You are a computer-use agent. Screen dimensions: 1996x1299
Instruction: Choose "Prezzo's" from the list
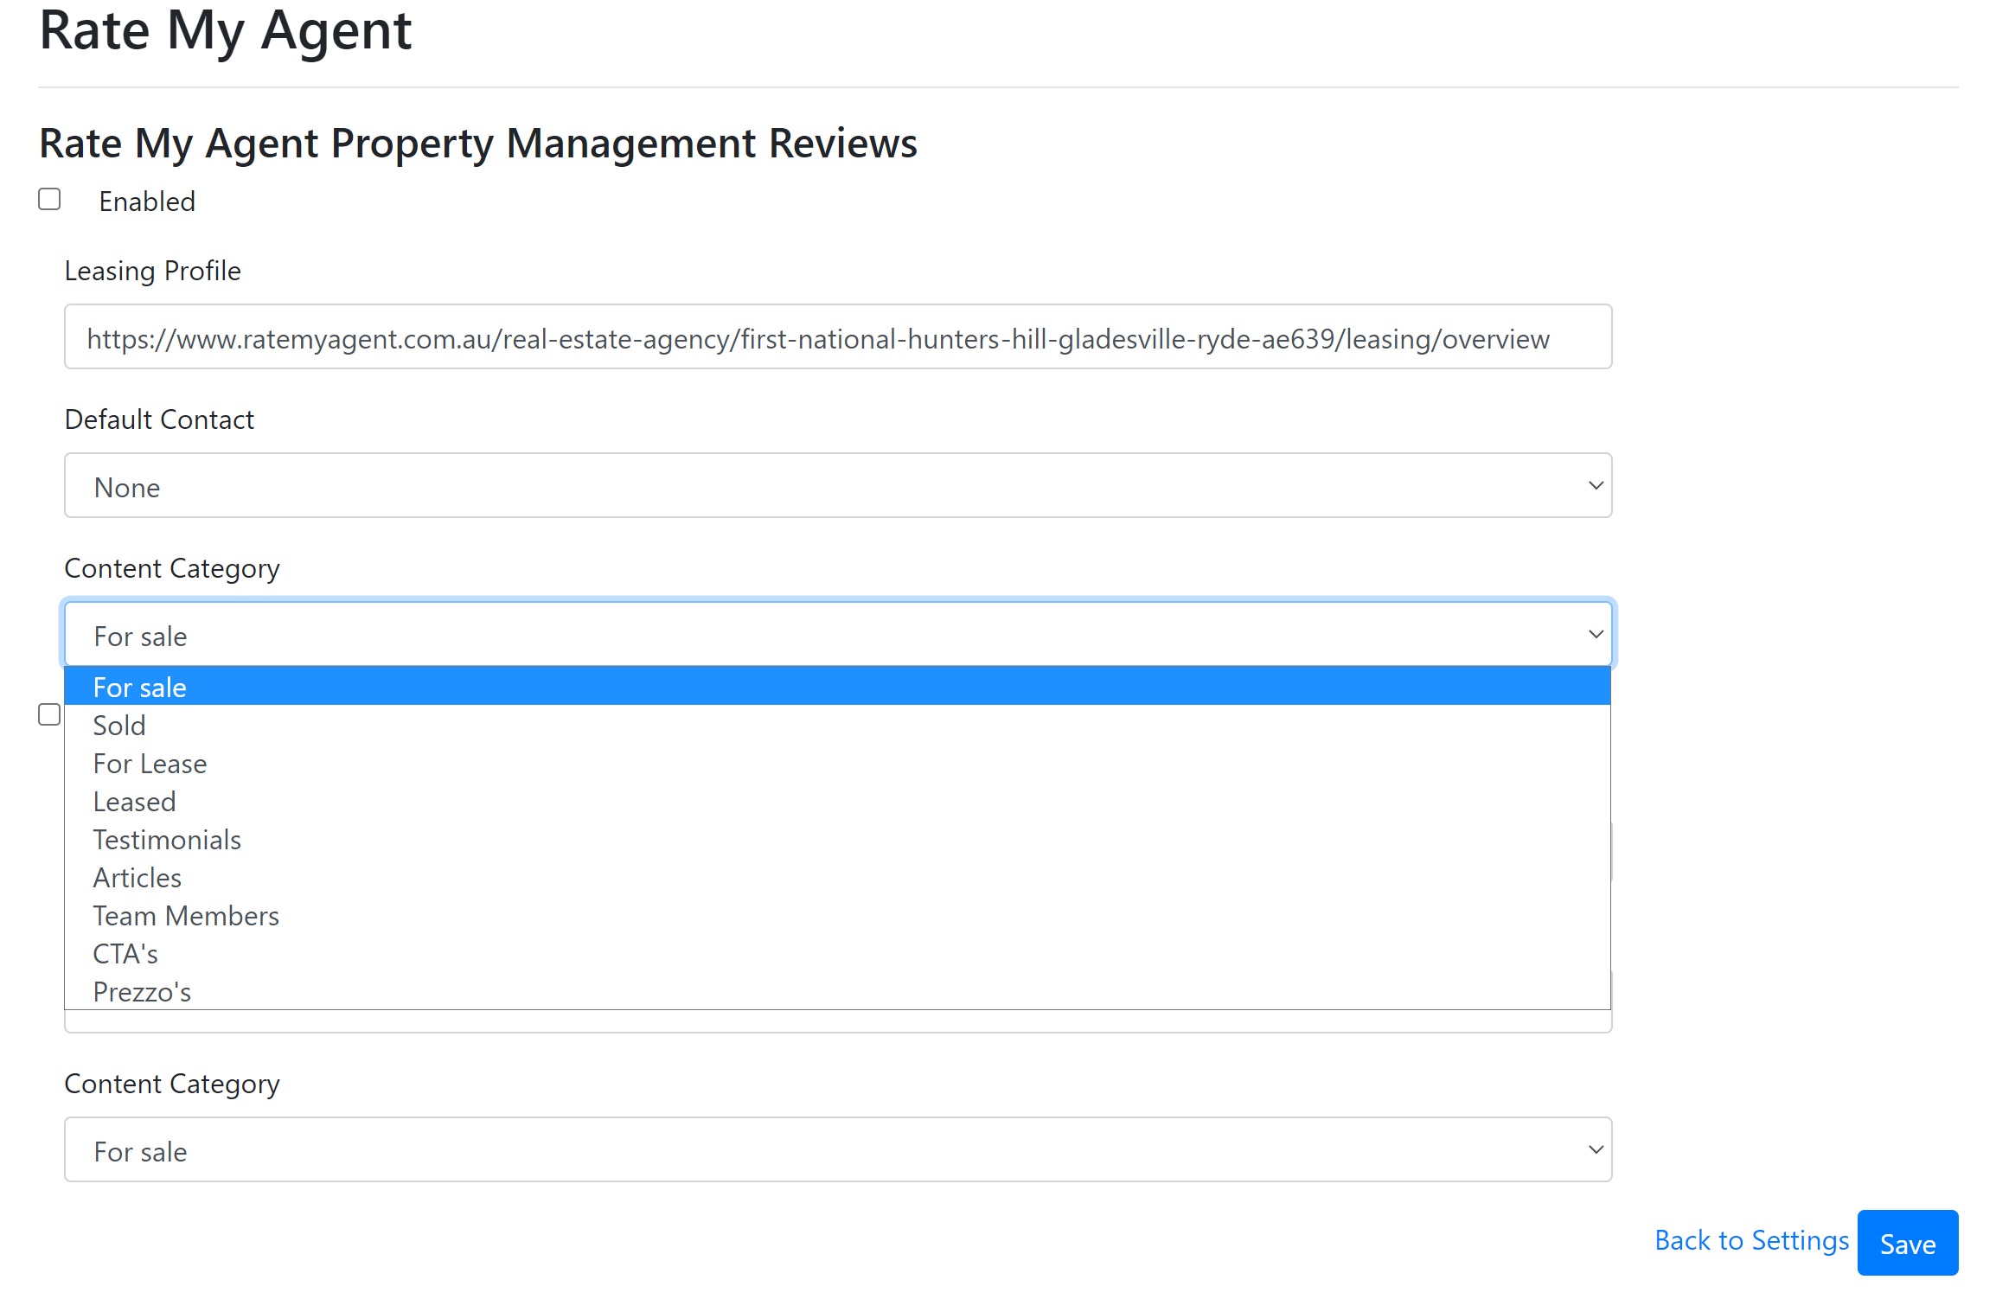(837, 991)
